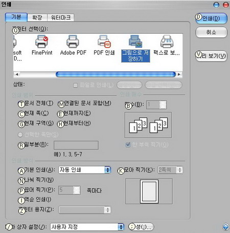230x233 pixels.
Task: Enable the 역순 인쇄(I) checkbox
Action: click(21, 200)
